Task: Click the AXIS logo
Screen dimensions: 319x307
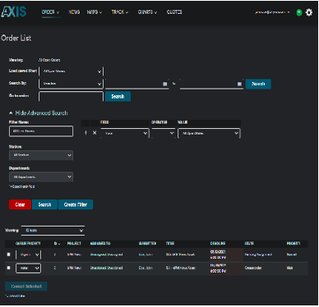Action: 14,11
